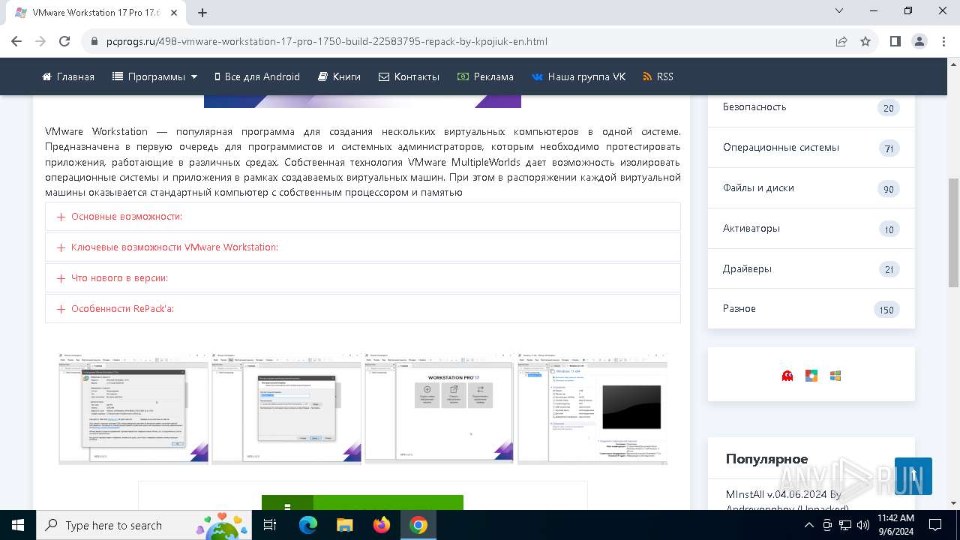Open the Реклама menu item
Image resolution: width=960 pixels, height=540 pixels.
point(485,76)
